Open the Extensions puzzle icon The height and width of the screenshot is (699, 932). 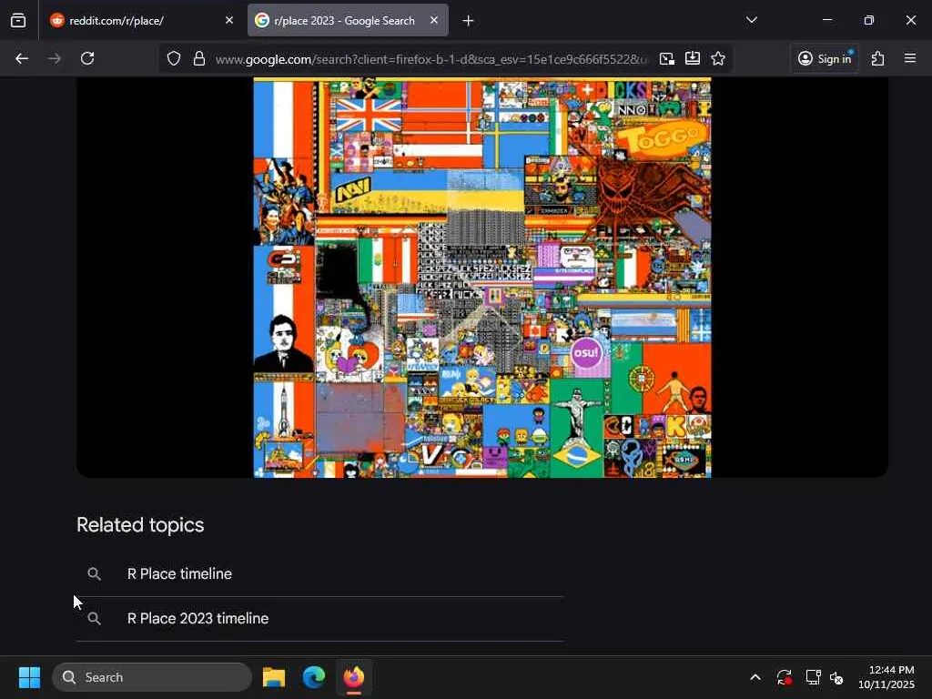[878, 58]
